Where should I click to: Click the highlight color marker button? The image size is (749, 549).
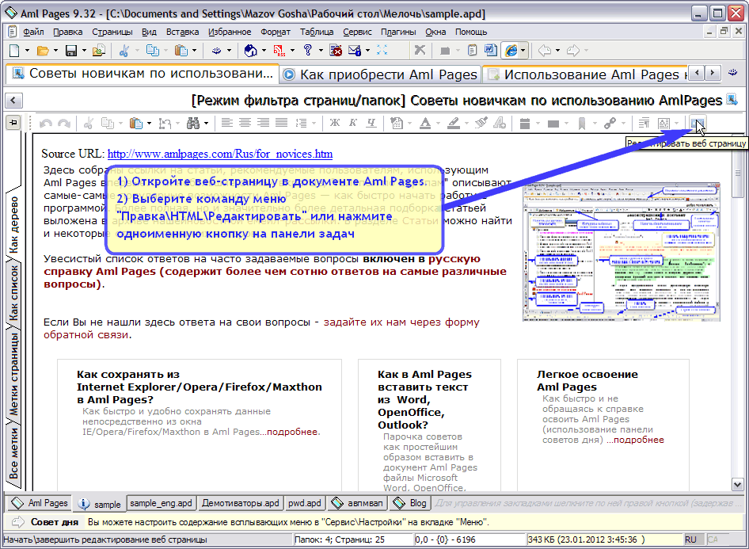click(454, 124)
